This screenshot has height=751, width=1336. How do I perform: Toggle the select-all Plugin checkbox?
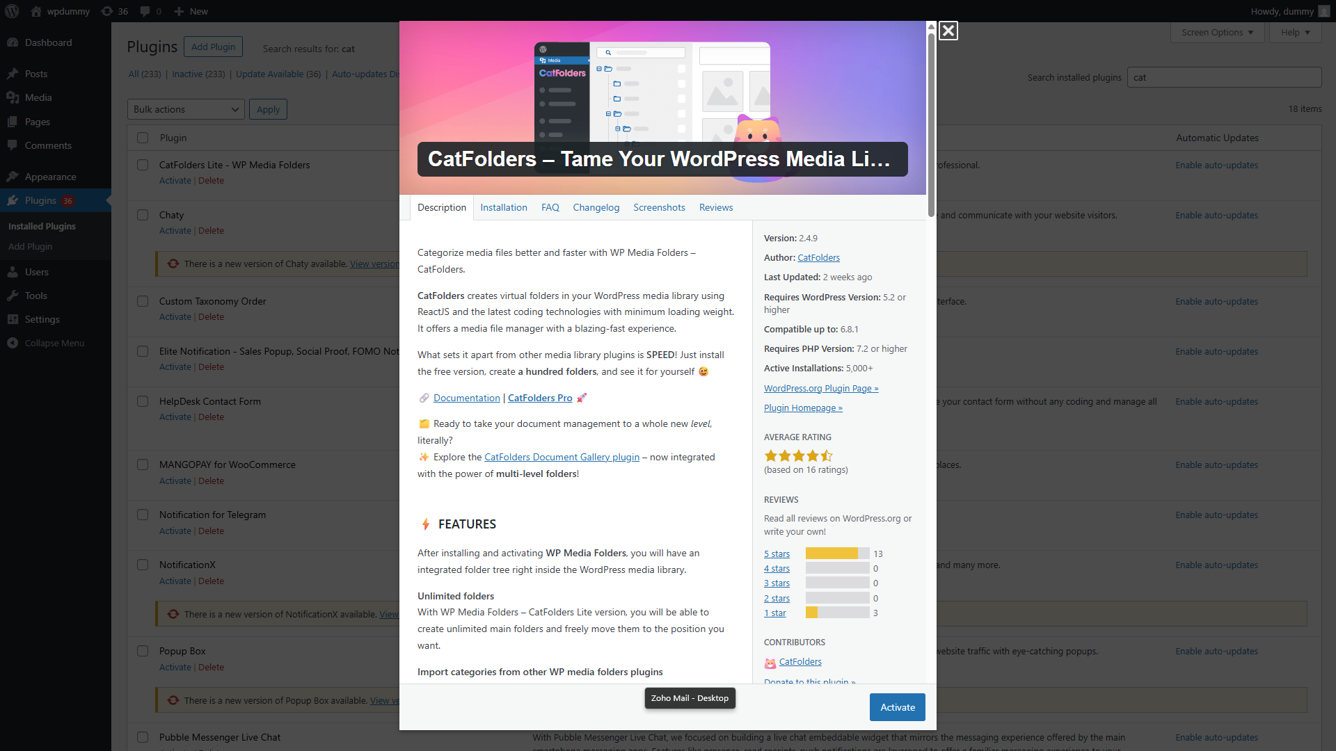point(143,138)
